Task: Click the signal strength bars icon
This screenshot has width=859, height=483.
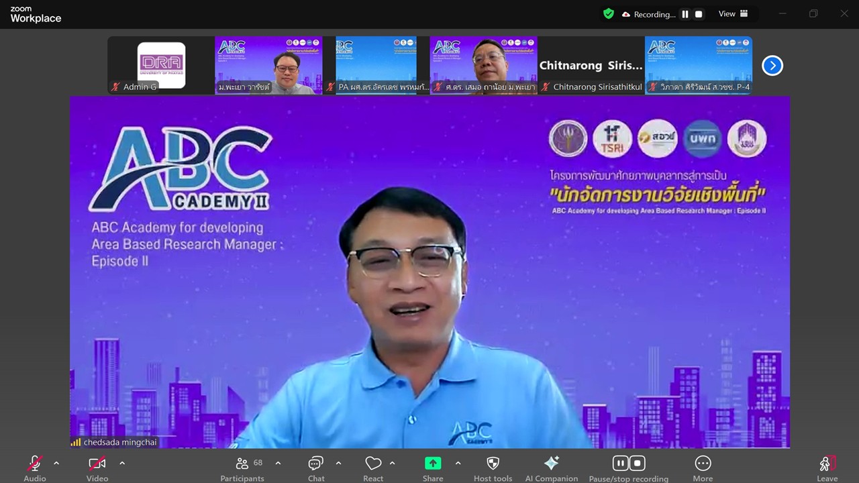Action: (76, 443)
